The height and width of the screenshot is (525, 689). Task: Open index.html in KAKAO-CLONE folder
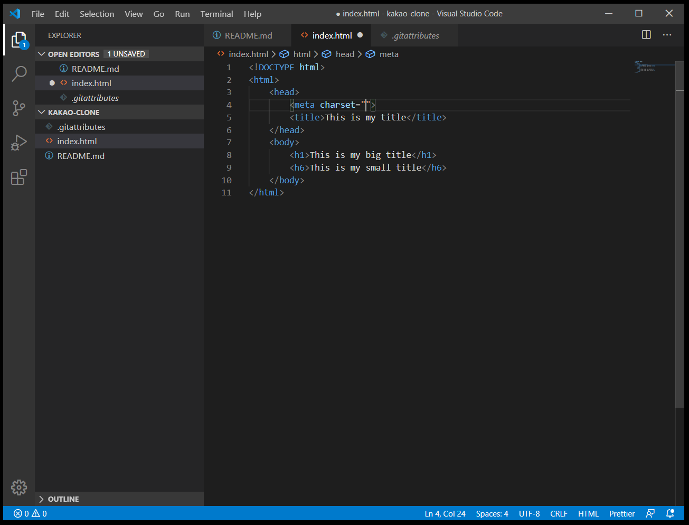(119, 141)
